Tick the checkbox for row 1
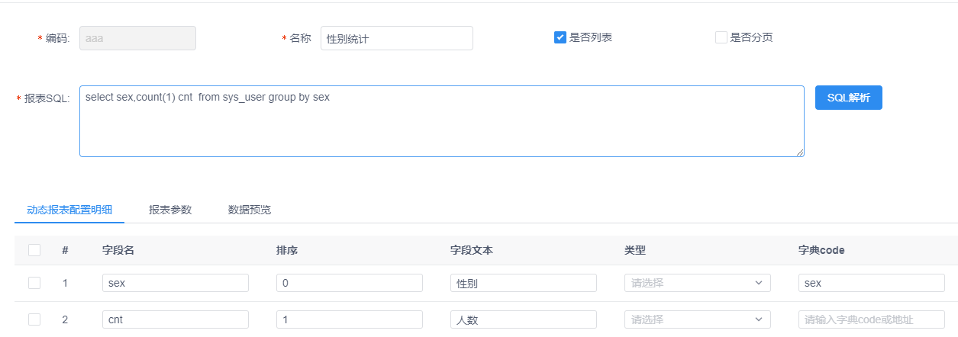 [x=34, y=283]
